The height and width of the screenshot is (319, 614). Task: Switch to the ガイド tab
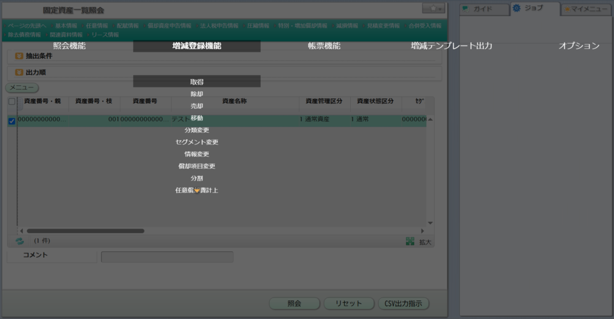(x=483, y=9)
